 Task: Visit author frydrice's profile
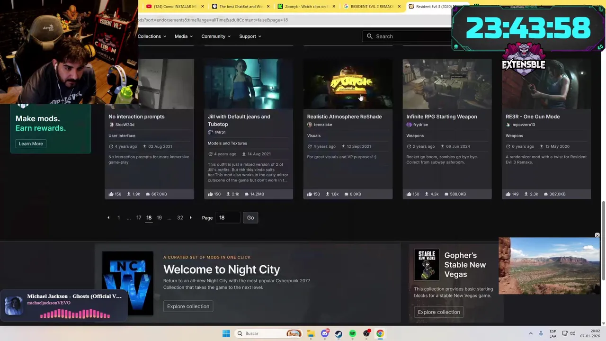(420, 125)
